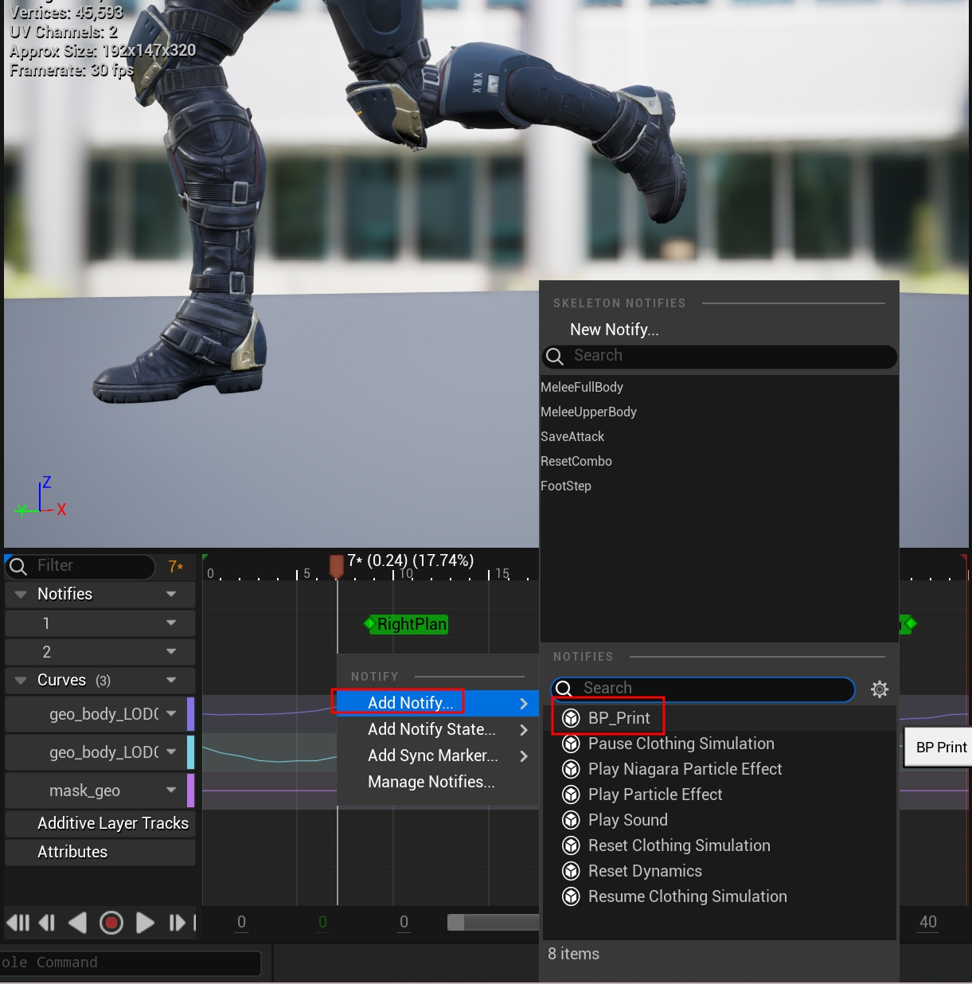Click the Console Command input
The height and width of the screenshot is (984, 972).
[131, 963]
